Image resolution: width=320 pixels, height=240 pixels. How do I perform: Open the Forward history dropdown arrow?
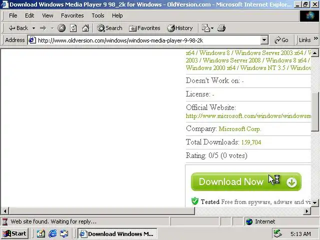pos(52,28)
